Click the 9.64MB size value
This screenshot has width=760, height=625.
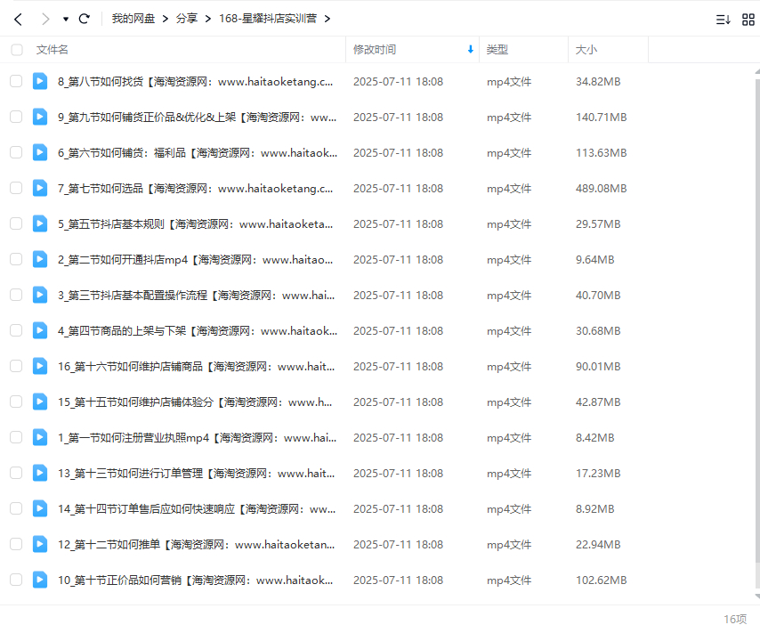click(x=594, y=259)
